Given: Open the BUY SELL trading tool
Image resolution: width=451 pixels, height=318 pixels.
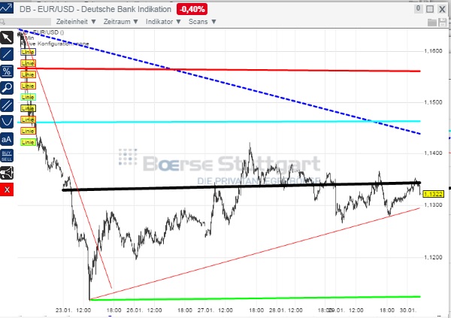Looking at the screenshot, I should tap(7, 156).
